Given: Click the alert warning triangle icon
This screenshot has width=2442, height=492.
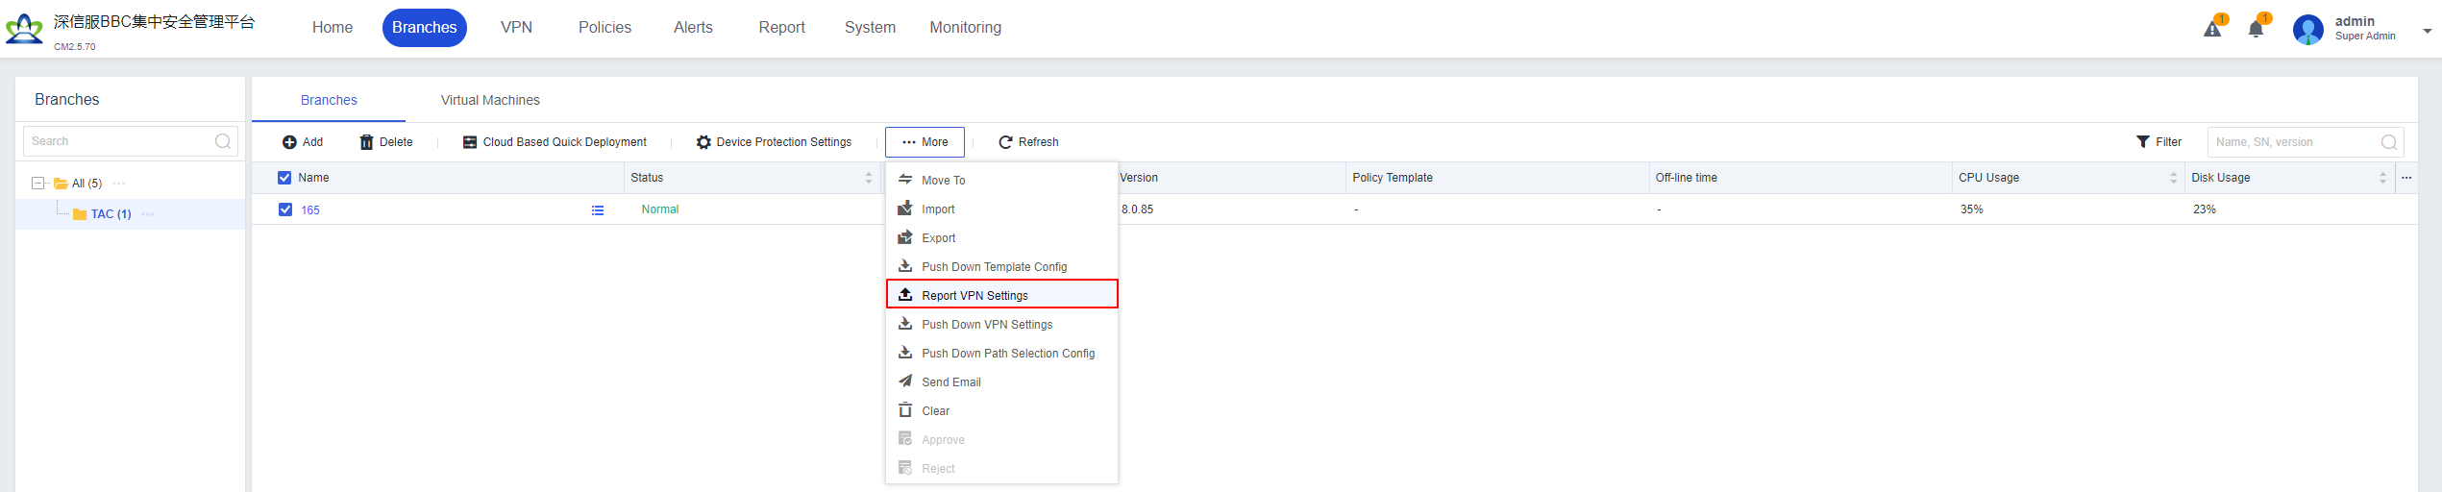Looking at the screenshot, I should pos(2212,29).
